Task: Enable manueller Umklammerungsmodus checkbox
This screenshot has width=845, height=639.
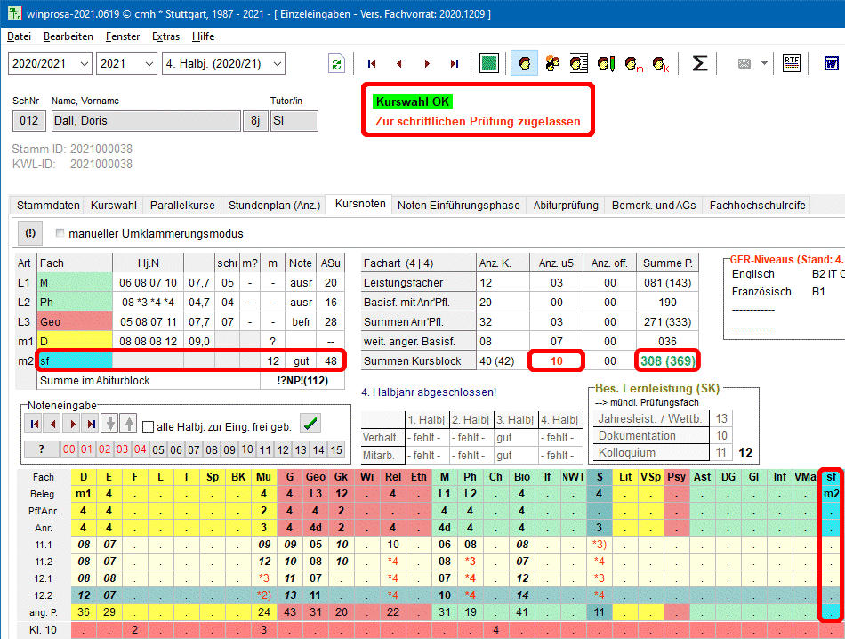Action: pyautogui.click(x=60, y=234)
